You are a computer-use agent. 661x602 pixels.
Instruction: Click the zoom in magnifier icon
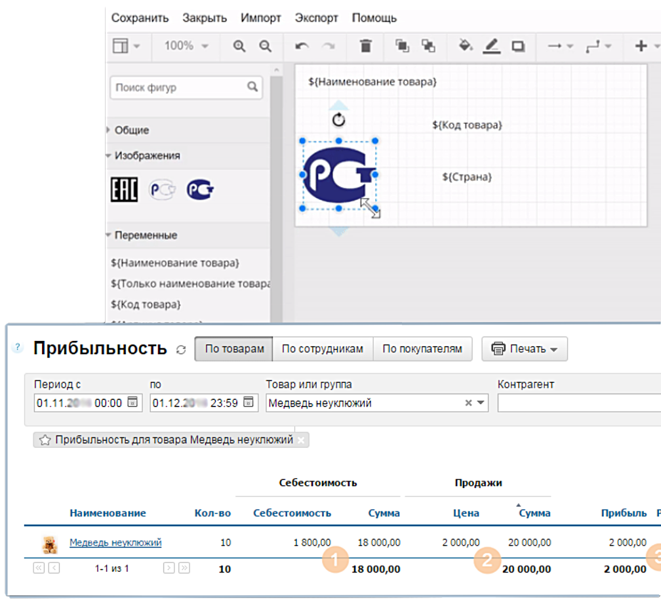239,45
